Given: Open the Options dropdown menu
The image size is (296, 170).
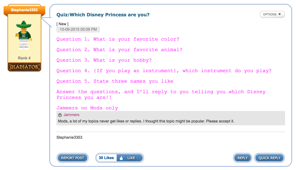Looking at the screenshot, I should pos(272,14).
